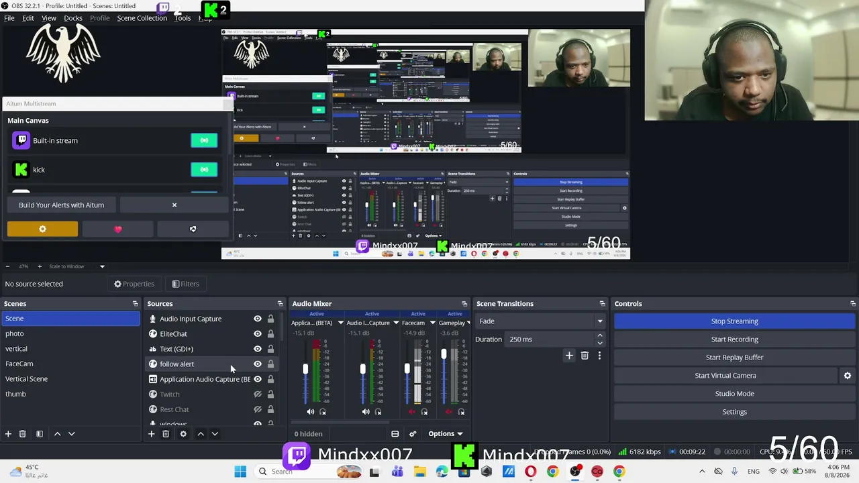Click Start Replay Buffer

pyautogui.click(x=735, y=358)
